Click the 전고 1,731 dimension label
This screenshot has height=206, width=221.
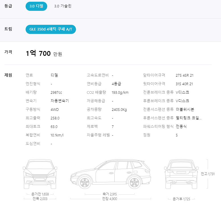point(208,174)
